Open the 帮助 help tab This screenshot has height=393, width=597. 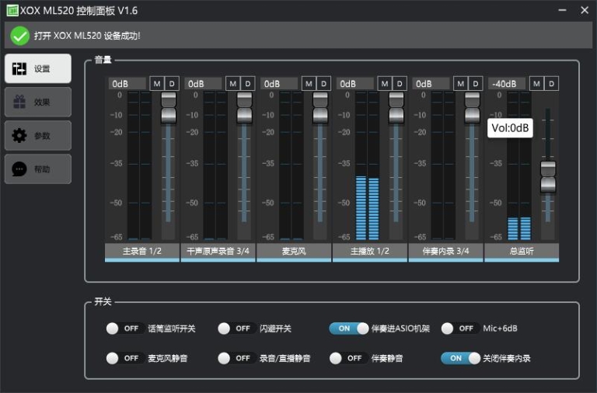37,169
